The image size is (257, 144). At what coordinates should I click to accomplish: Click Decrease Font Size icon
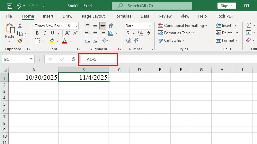click(75, 33)
